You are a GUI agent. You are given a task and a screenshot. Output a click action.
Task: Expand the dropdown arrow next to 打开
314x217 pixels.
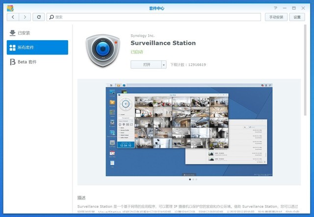[x=164, y=65]
